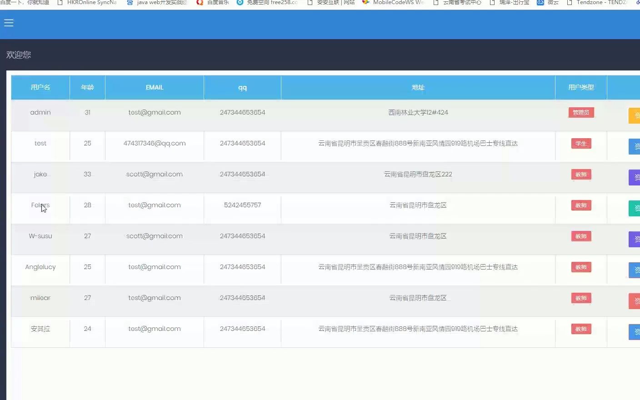
Task: Click qq 247344653654 in test row
Action: [243, 143]
